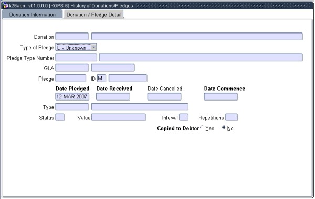Click the long Donation description field

(x=197, y=37)
